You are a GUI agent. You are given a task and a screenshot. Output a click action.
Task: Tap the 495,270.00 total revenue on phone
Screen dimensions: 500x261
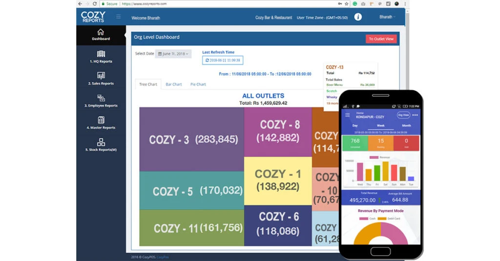362,200
